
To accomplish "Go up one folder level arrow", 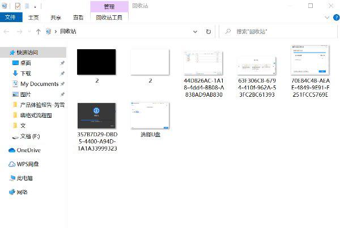I will 38,32.
